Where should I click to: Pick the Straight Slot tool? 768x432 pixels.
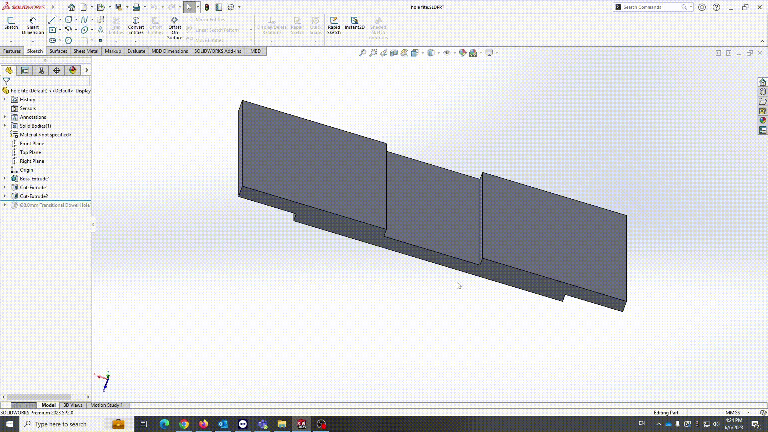[52, 40]
